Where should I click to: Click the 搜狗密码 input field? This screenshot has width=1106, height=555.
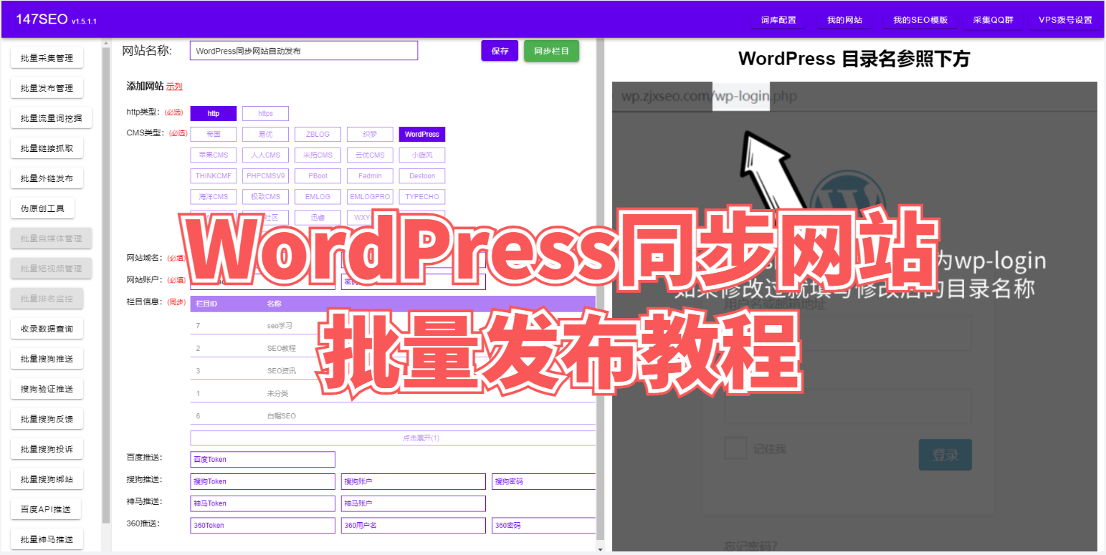pyautogui.click(x=543, y=482)
